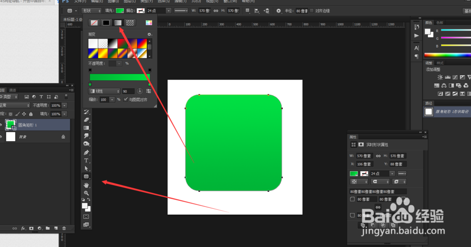
Task: Open layer fill 100% dropdown arrow
Action: [65, 114]
